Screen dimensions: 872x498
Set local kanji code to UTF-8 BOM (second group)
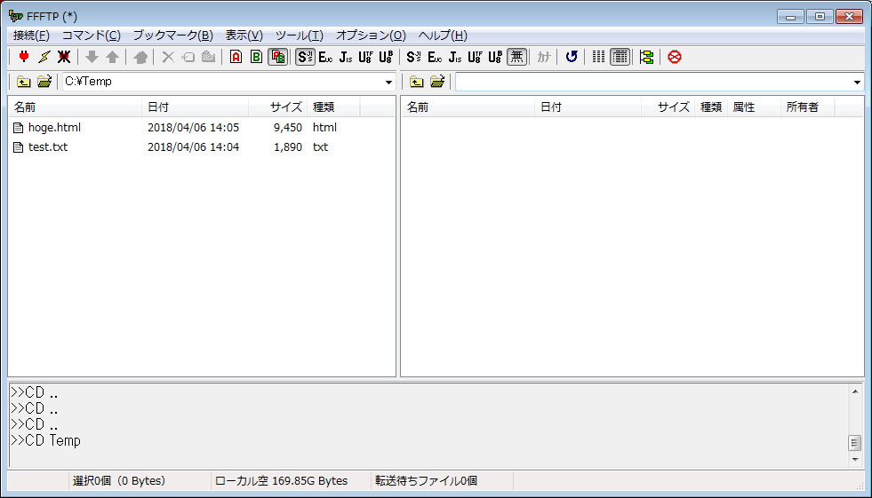click(x=495, y=57)
